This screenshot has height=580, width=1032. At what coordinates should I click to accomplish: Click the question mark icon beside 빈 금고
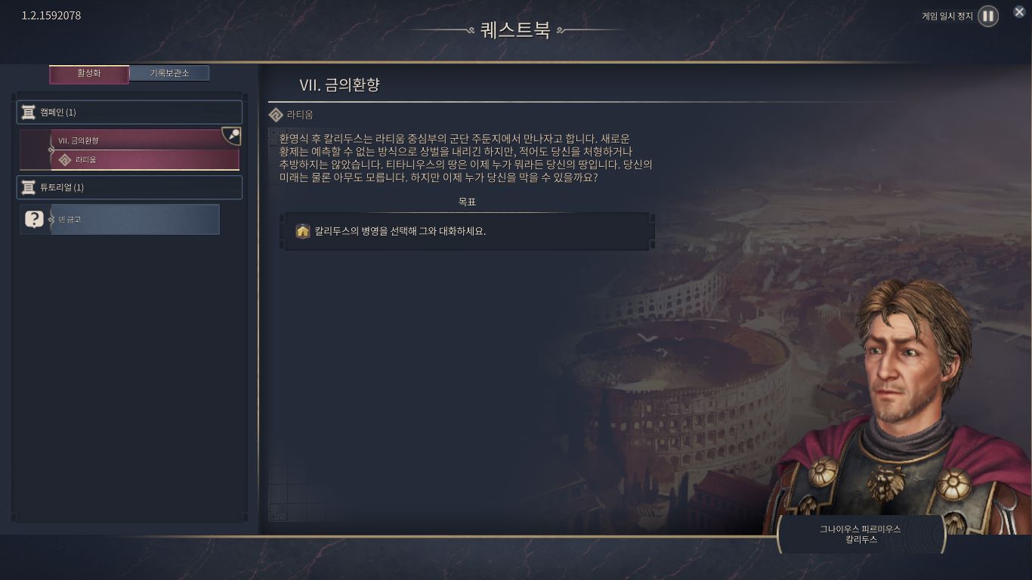tap(34, 219)
